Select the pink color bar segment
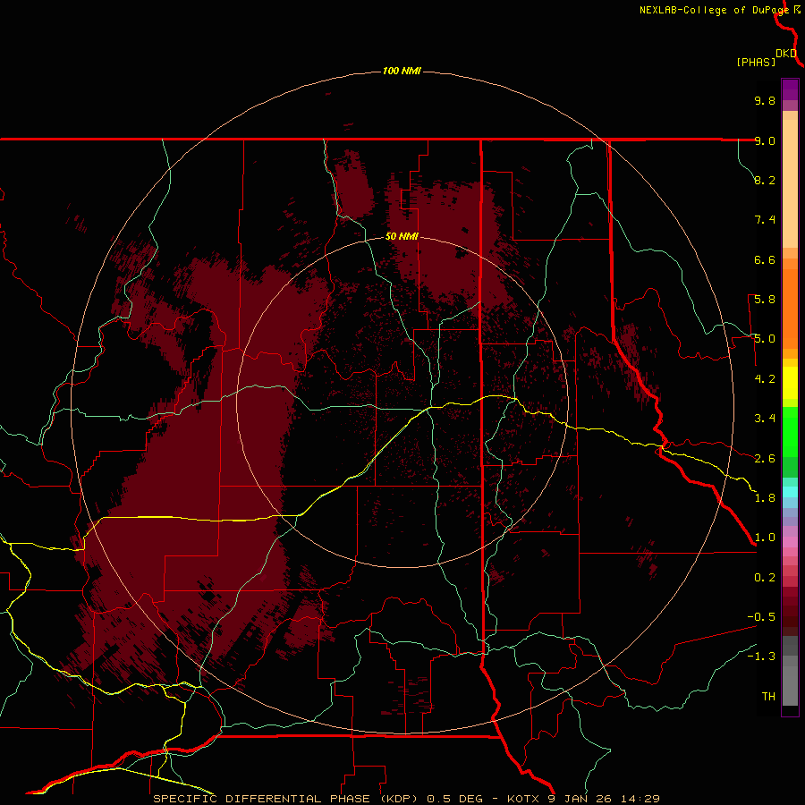Image resolution: width=805 pixels, height=805 pixels. (x=790, y=542)
